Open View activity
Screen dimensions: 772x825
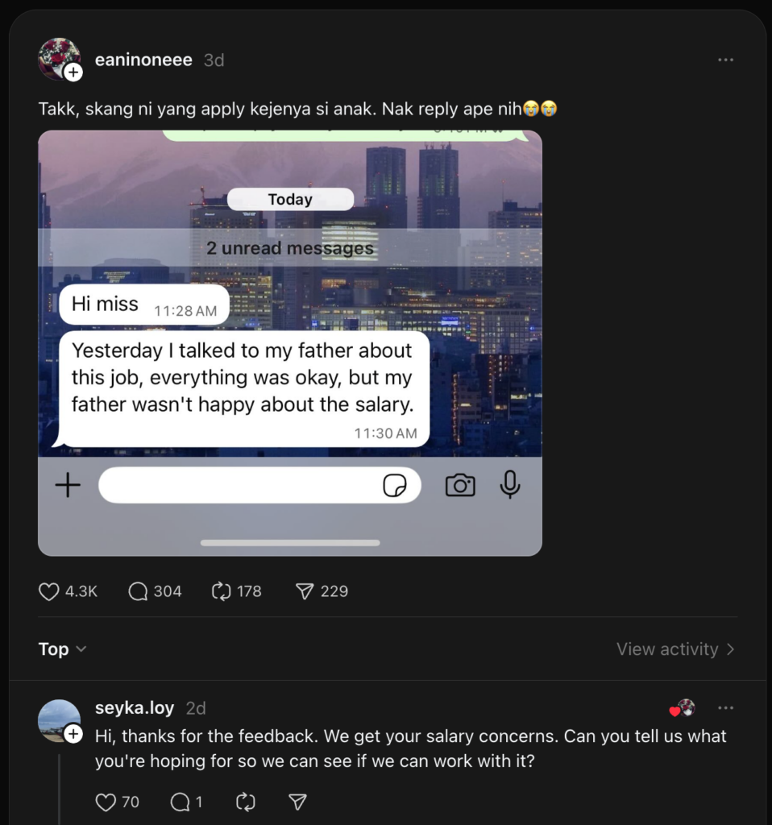(675, 649)
